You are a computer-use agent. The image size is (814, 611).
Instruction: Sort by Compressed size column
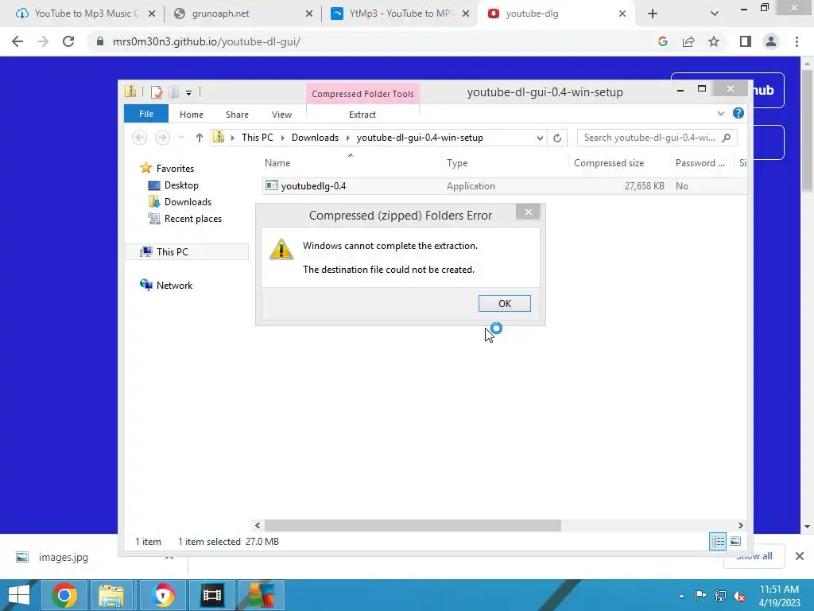pyautogui.click(x=608, y=163)
